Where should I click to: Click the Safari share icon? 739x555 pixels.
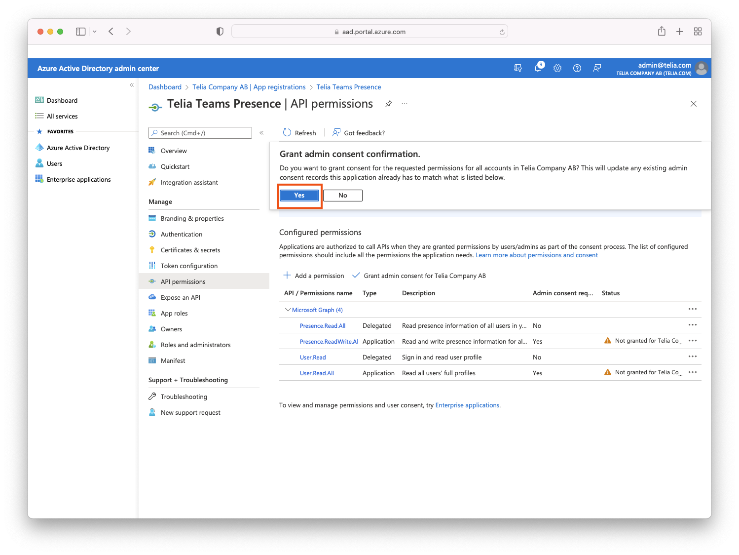pyautogui.click(x=662, y=31)
